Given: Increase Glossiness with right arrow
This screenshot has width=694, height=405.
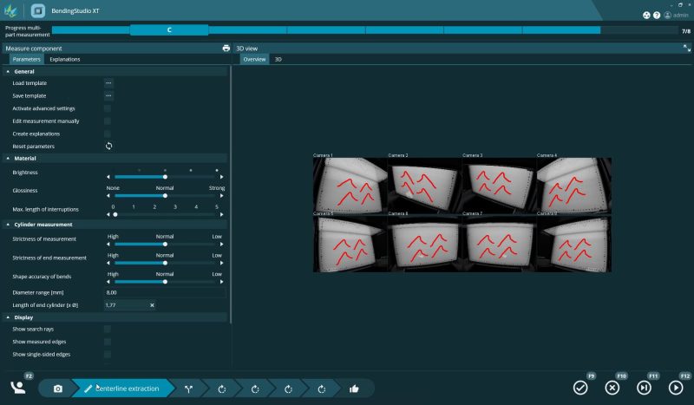Looking at the screenshot, I should [222, 196].
